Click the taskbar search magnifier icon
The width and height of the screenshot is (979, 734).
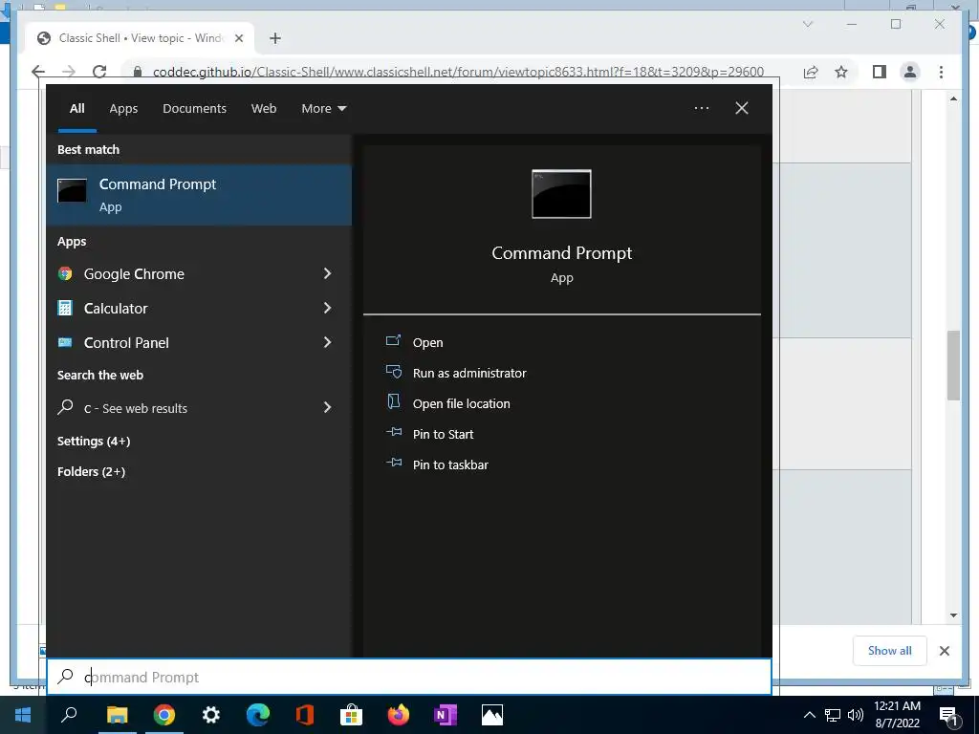(69, 715)
